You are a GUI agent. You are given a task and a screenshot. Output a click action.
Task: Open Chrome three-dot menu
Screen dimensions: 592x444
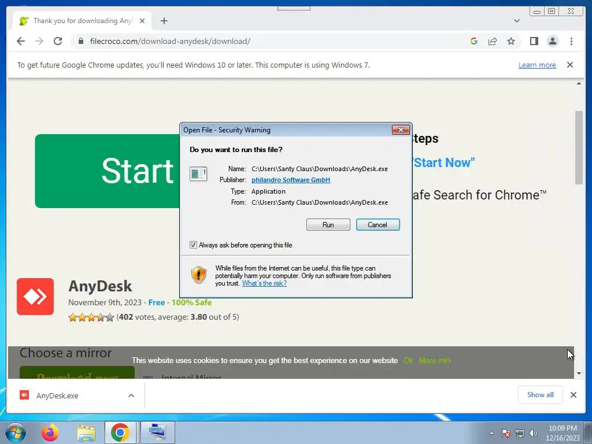[571, 41]
